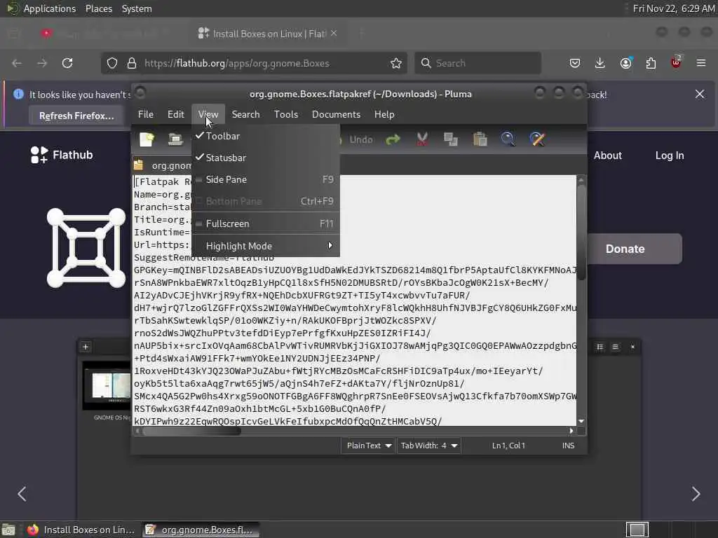
Task: Click the Find magnifier icon in toolbar
Action: pos(508,139)
